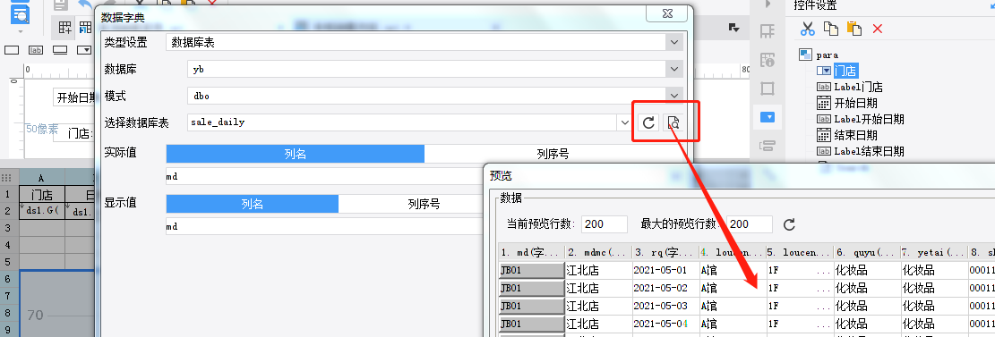Select the combo box widget icon
This screenshot has height=337, width=995.
click(x=84, y=49)
